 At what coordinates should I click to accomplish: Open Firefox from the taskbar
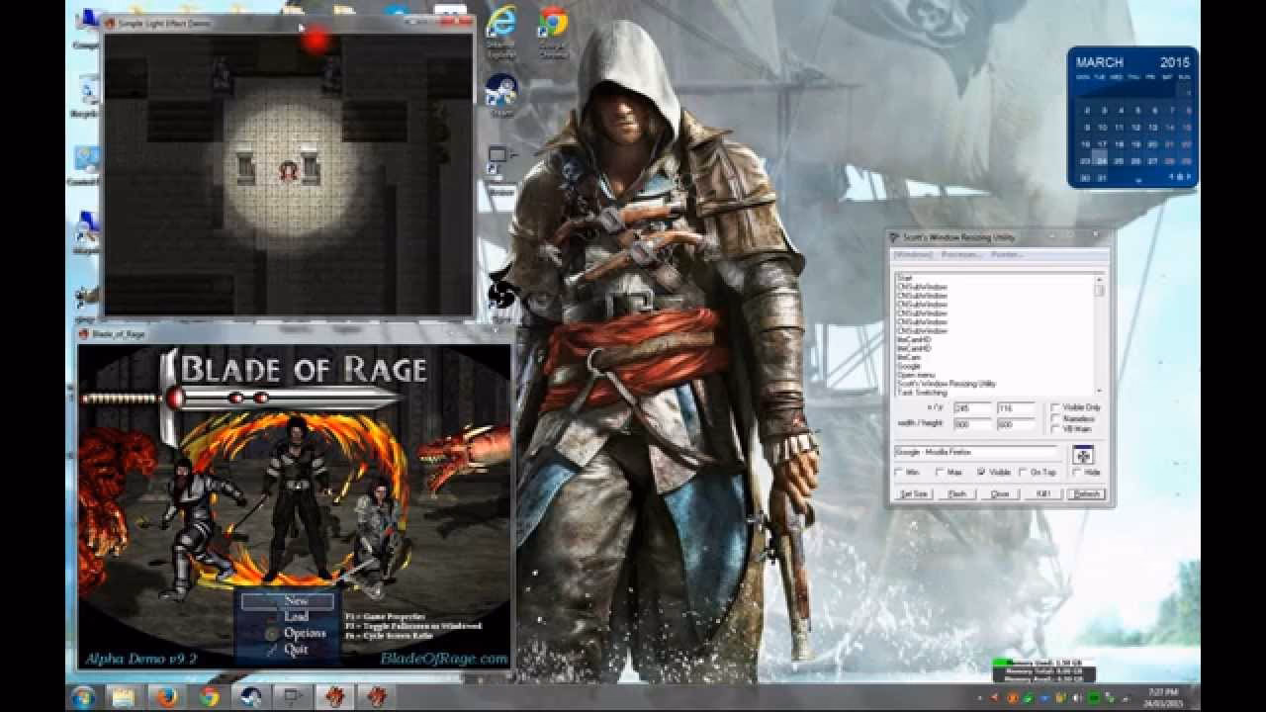(166, 696)
